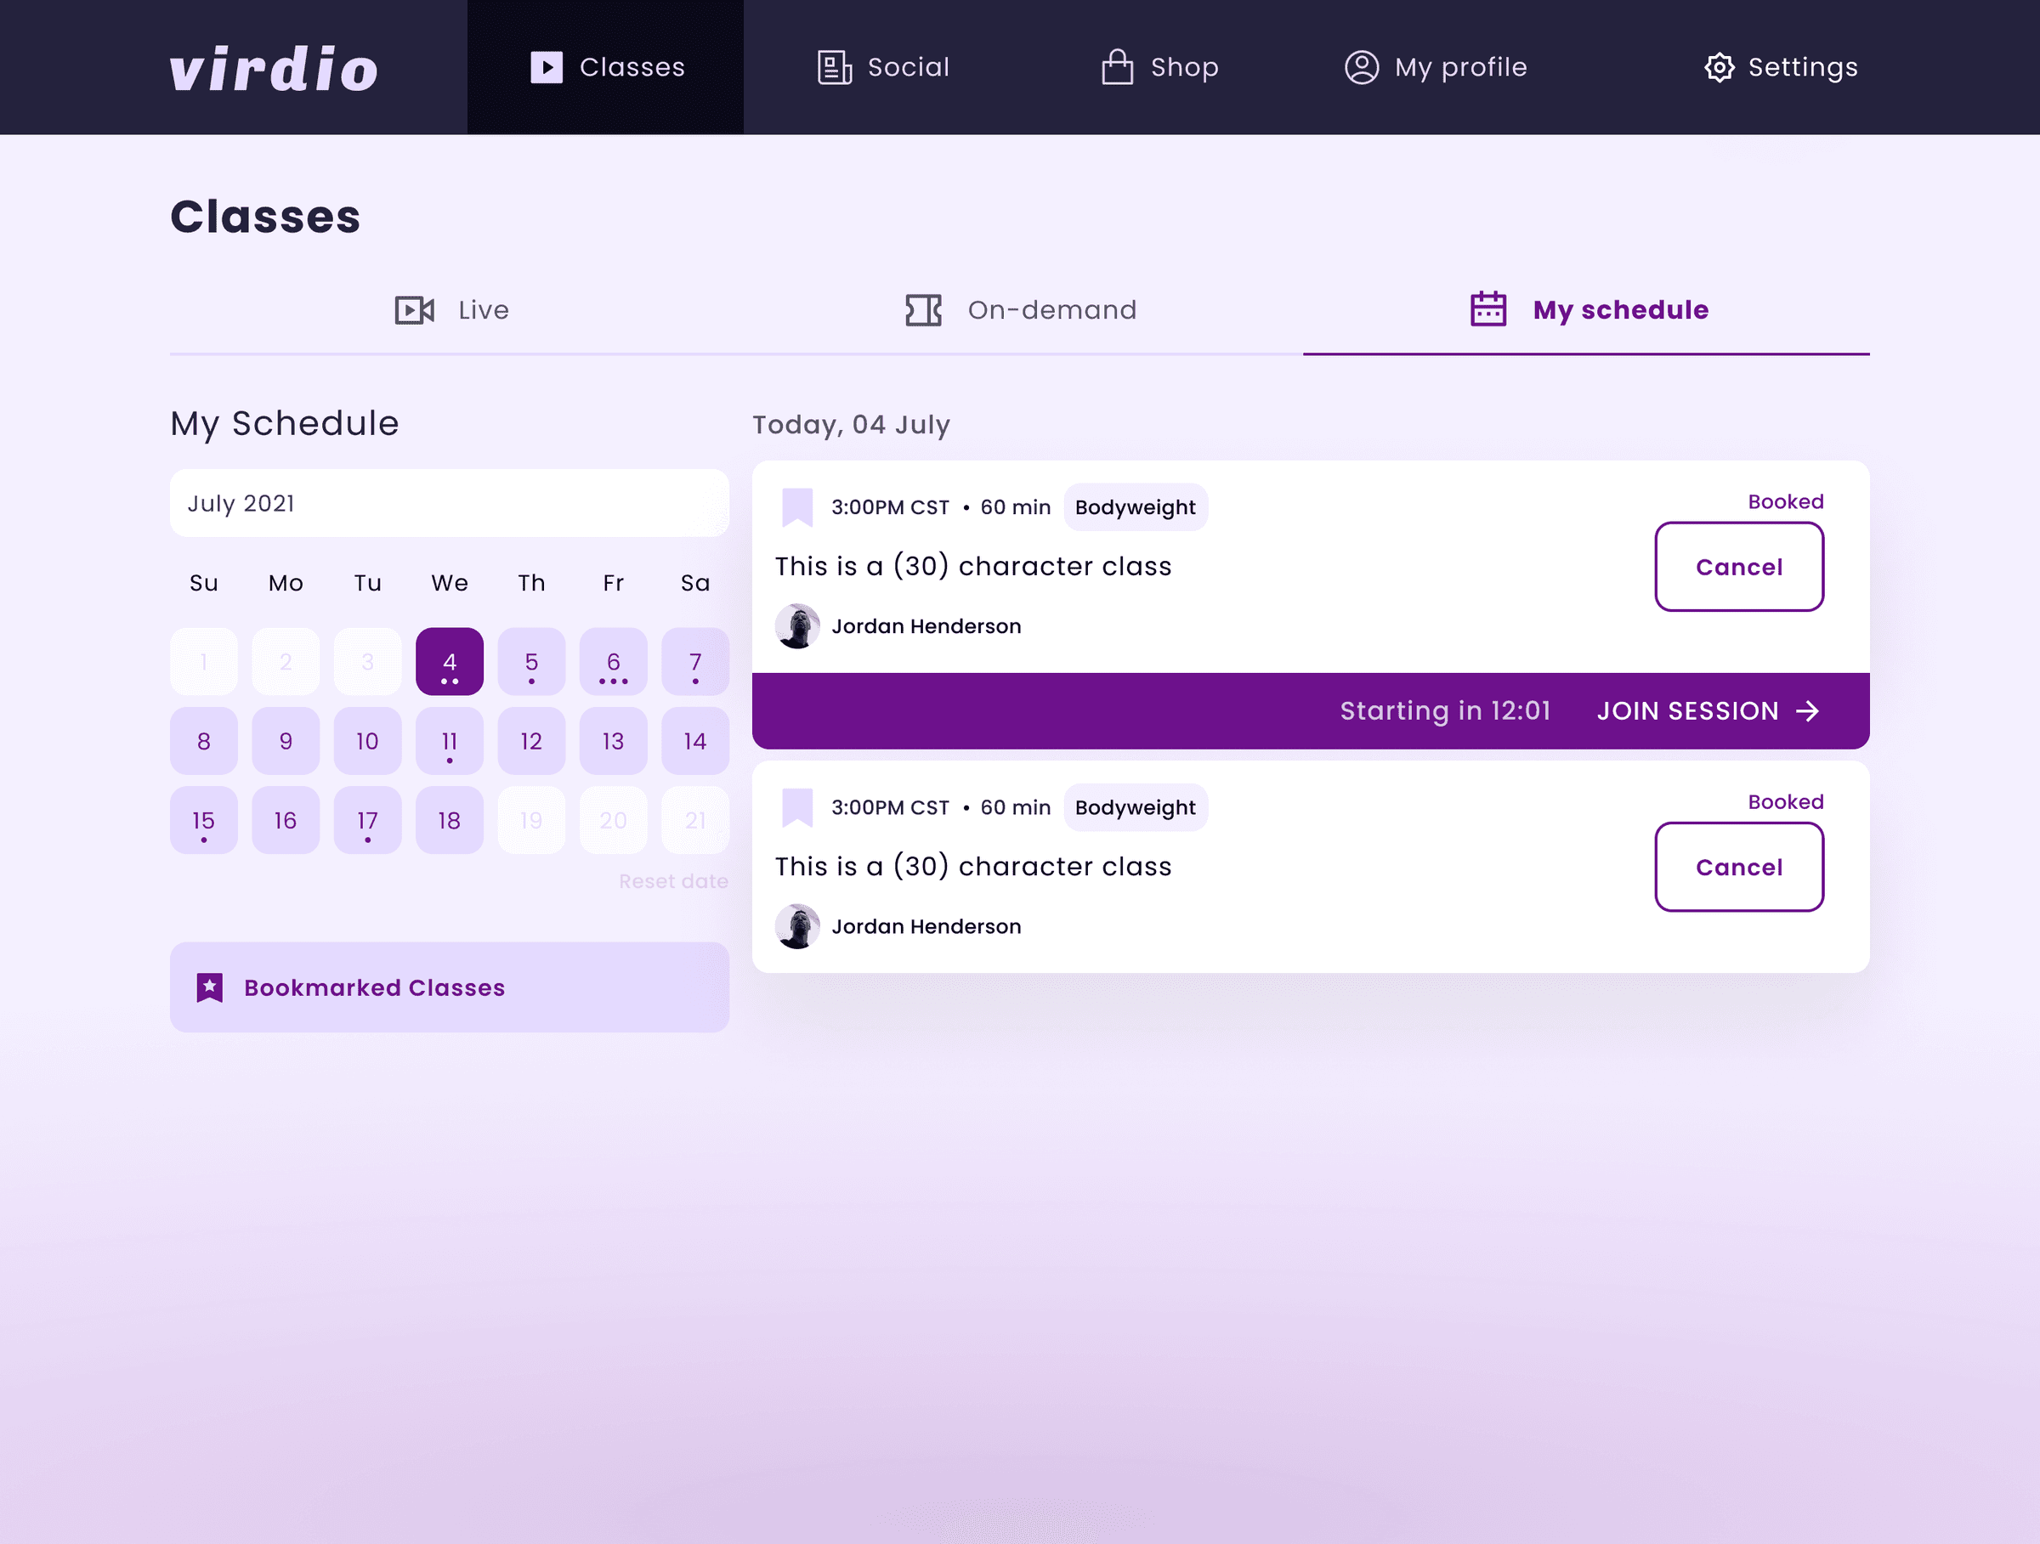
Task: Select July 4 in the calendar
Action: [449, 661]
